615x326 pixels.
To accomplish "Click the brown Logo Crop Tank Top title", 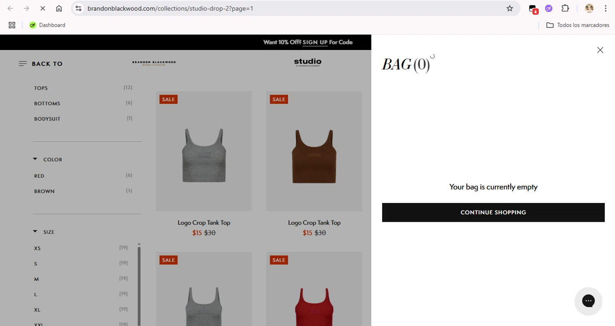I will click(314, 223).
